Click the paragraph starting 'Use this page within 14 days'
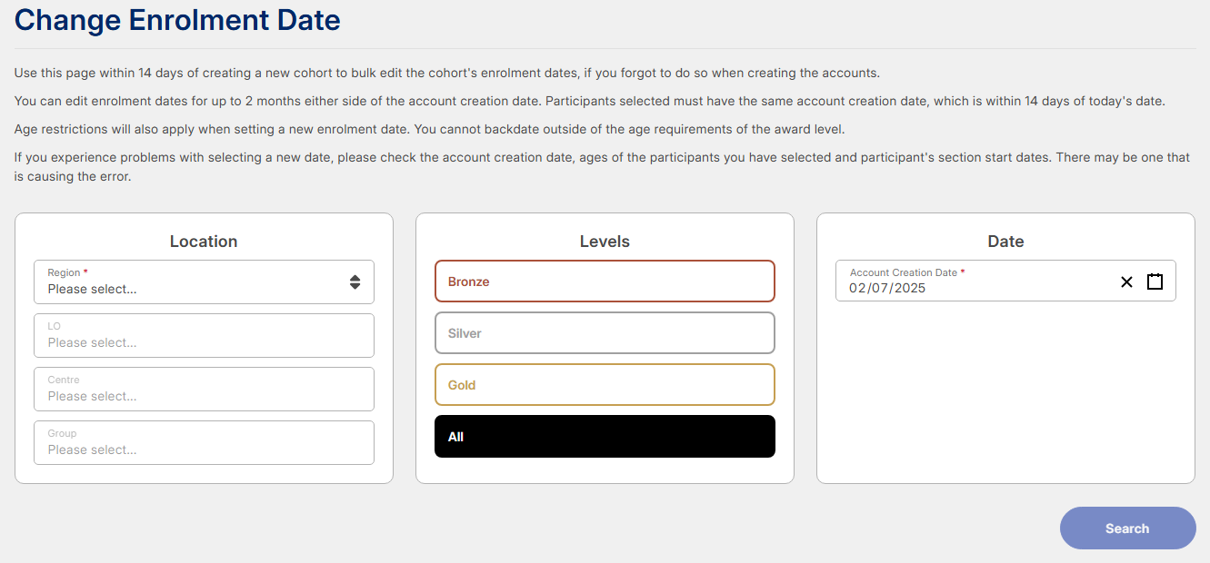 (447, 73)
